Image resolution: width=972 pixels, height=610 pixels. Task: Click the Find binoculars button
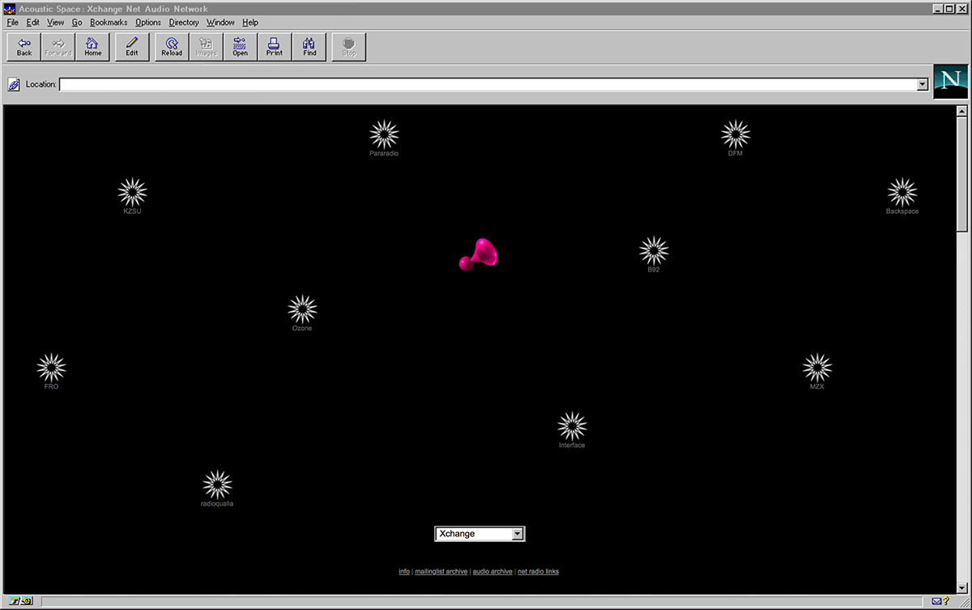(x=309, y=47)
